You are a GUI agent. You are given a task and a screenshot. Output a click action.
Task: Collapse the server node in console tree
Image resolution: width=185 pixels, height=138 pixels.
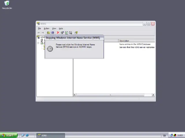pos(38,43)
